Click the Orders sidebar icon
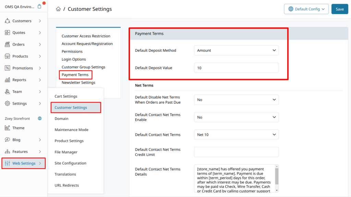Image resolution: width=351 pixels, height=197 pixels. click(x=8, y=44)
